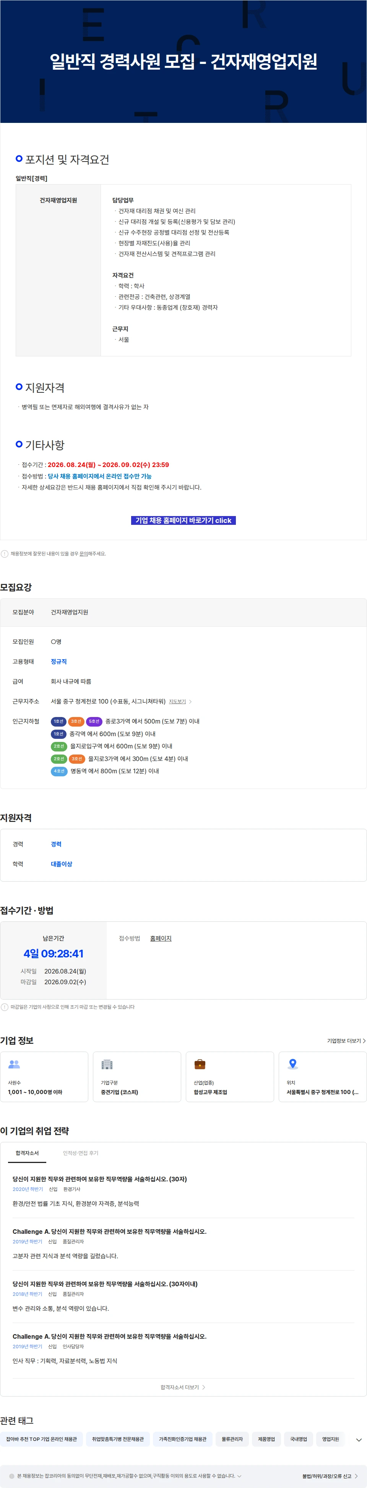Select the 물류관리자 tag
Viewport: 367px width, 1488px height.
232,1439
